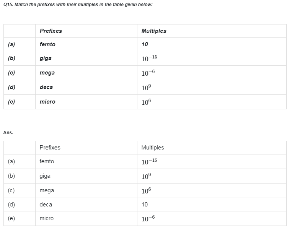This screenshot has height=229, width=292.
Task: Click the bold italic (e) label in question table
Action: pyautogui.click(x=11, y=102)
